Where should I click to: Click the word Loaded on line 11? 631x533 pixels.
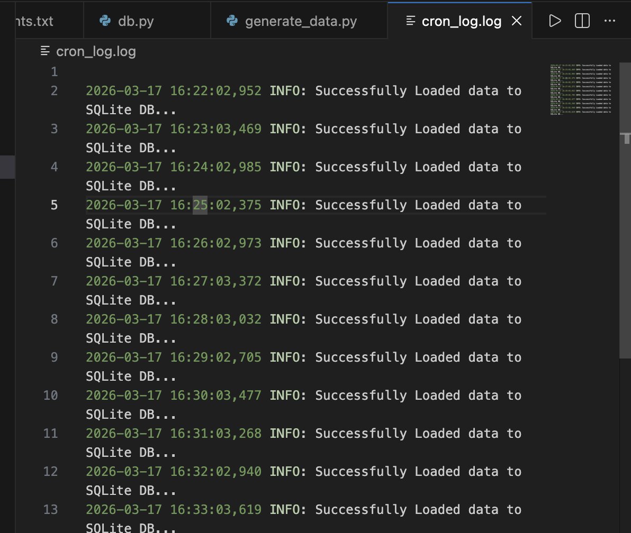tap(437, 433)
